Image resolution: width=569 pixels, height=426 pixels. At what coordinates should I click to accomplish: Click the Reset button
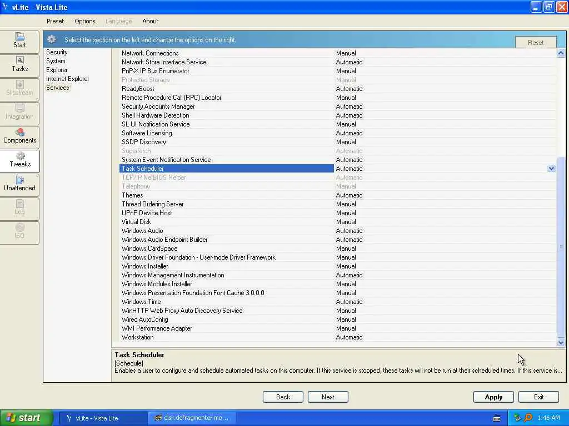tap(536, 42)
